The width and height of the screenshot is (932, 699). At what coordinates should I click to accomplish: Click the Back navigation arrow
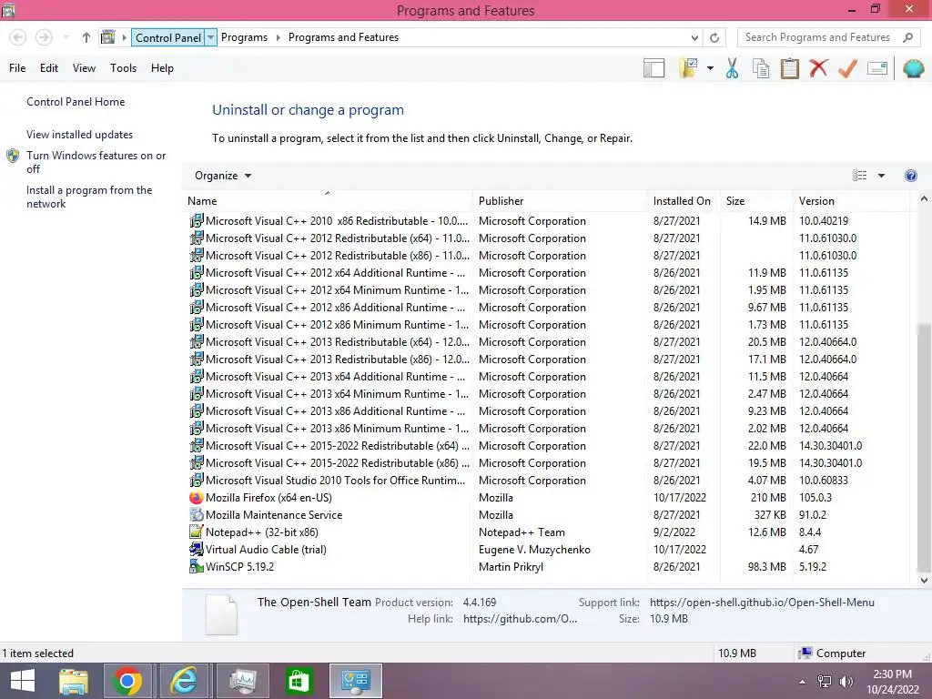point(18,37)
